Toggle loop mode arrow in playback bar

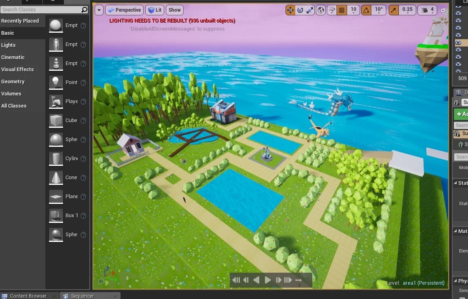(x=298, y=280)
